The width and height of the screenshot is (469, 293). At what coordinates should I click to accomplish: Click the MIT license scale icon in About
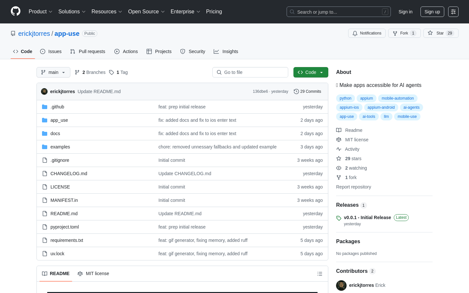pyautogui.click(x=339, y=140)
